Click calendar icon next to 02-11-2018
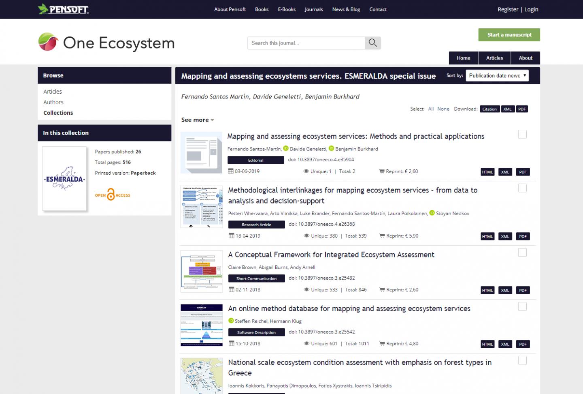This screenshot has height=394, width=583. tap(232, 289)
